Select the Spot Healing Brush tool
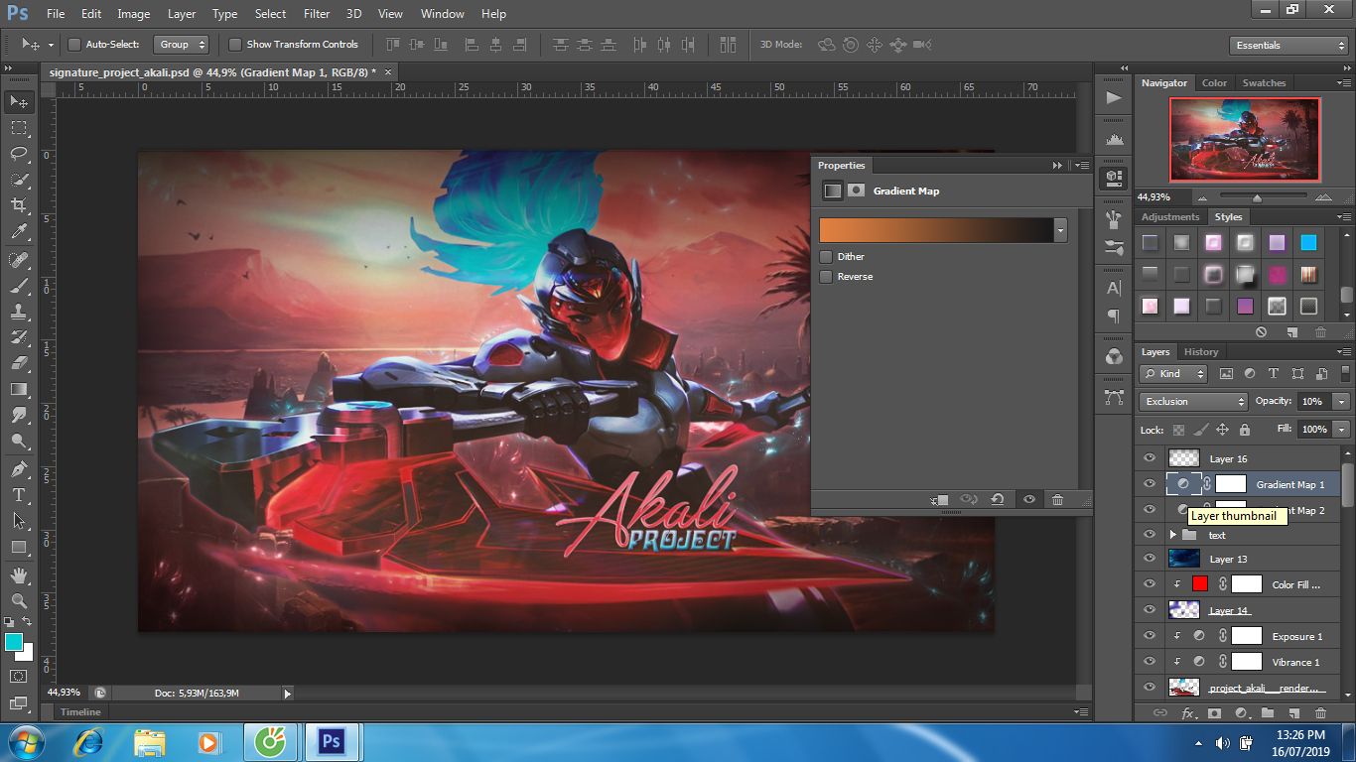This screenshot has width=1356, height=762. (19, 260)
